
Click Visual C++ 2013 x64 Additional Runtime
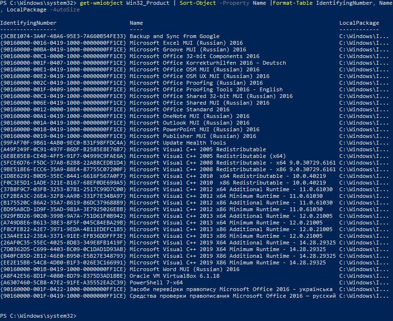click(x=231, y=216)
